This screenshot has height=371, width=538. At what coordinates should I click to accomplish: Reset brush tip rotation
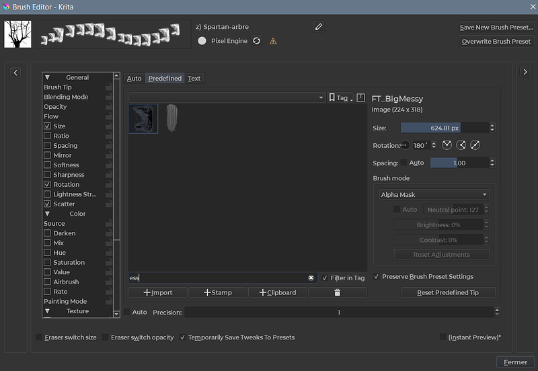(x=475, y=145)
